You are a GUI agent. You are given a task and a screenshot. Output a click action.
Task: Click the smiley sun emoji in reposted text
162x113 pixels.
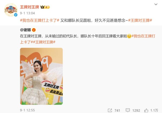coord(129,36)
